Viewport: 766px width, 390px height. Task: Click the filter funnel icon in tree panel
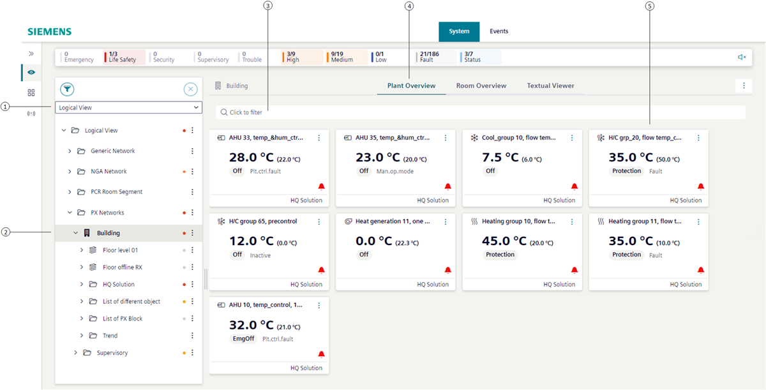(x=67, y=90)
